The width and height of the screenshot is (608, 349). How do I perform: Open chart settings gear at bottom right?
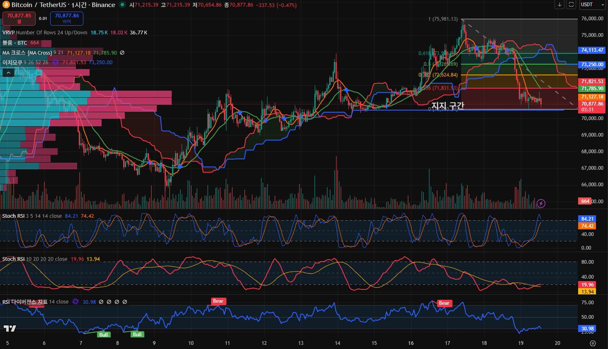click(x=593, y=343)
